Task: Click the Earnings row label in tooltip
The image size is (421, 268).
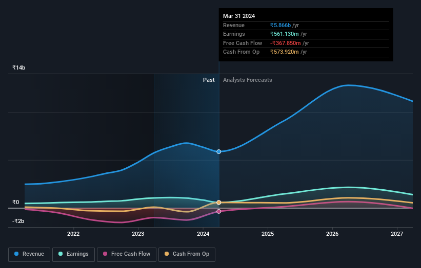Action: click(x=234, y=34)
